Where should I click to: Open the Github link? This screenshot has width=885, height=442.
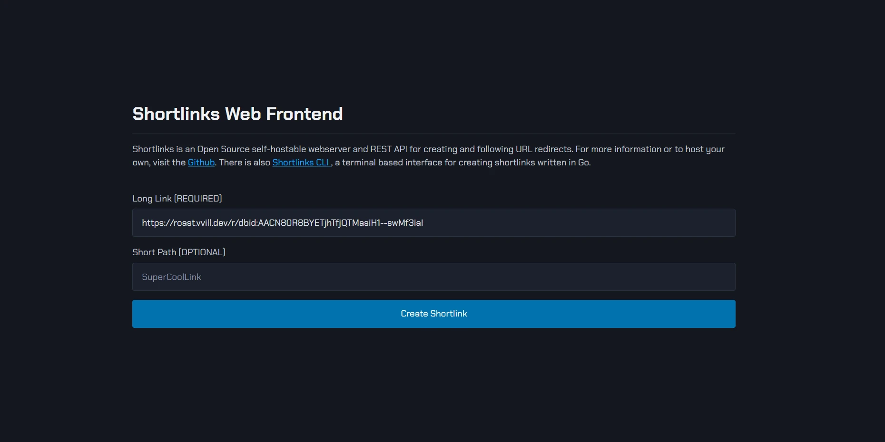[201, 163]
